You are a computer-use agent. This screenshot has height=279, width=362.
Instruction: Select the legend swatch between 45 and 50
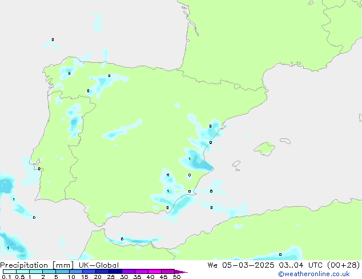168,272
